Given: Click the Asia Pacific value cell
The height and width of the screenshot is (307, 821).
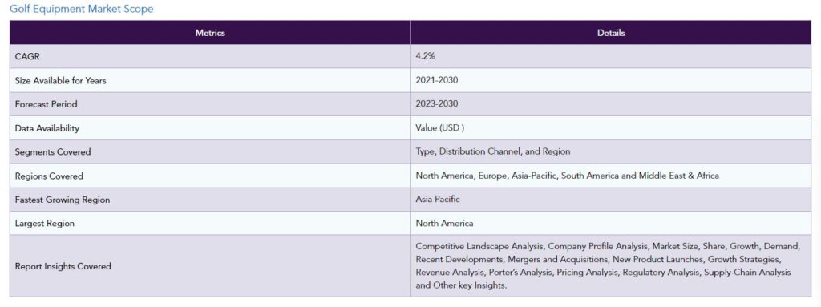Looking at the screenshot, I should 611,199.
